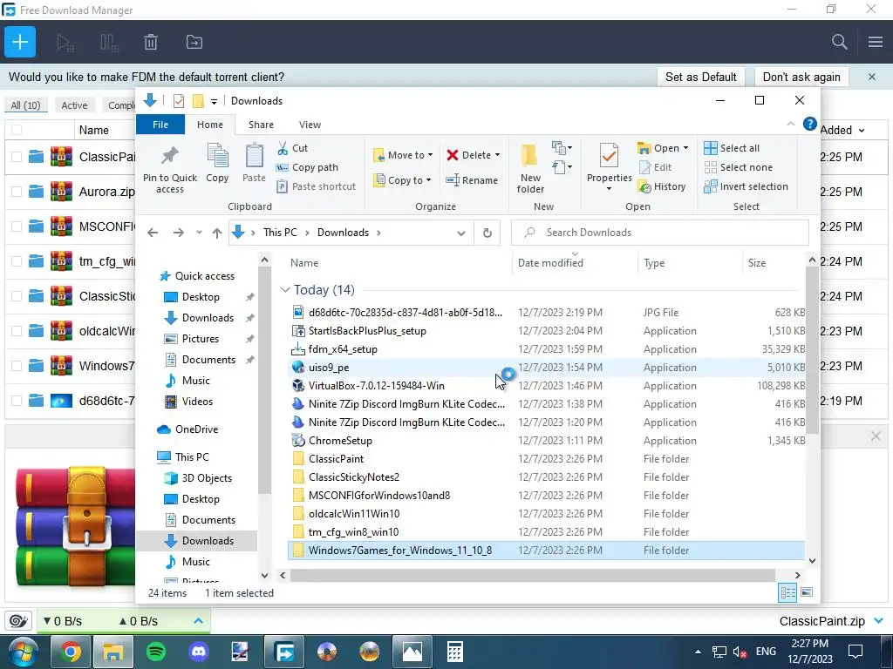Open FDM hamburger main menu

(875, 42)
